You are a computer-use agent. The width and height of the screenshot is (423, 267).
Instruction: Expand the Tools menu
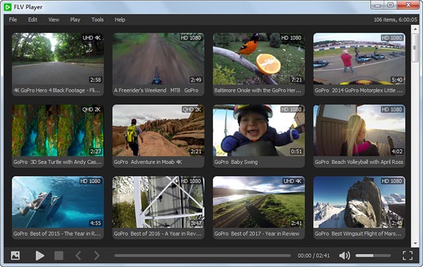click(x=97, y=20)
